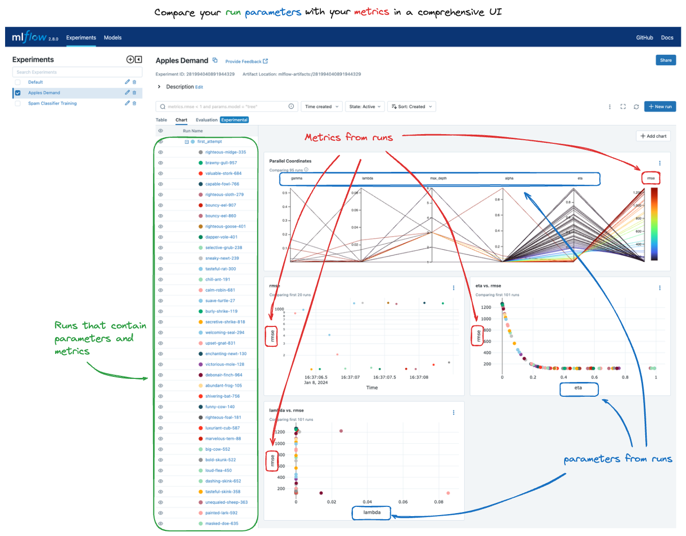Delete the Spam Classifier Training experiment
686x536 pixels.
click(x=134, y=103)
